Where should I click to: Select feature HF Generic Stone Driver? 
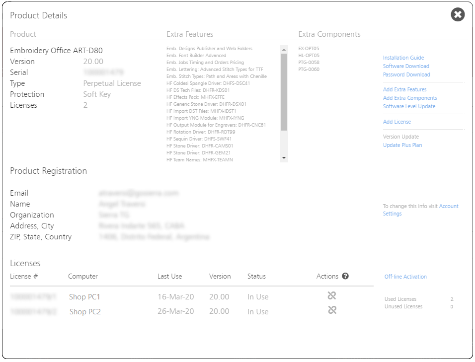pyautogui.click(x=206, y=104)
